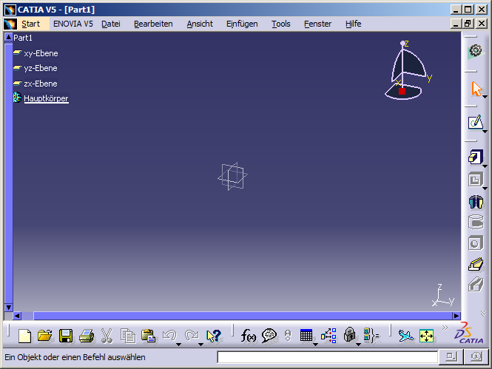Select the Pocket tool
This screenshot has height=369, width=492.
476,180
